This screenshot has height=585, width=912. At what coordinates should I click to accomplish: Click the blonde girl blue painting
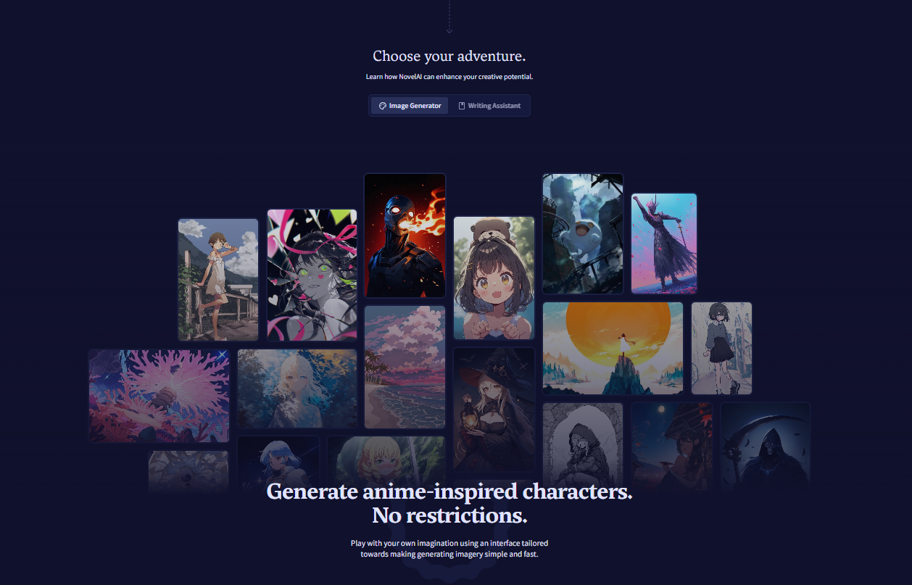coord(297,389)
